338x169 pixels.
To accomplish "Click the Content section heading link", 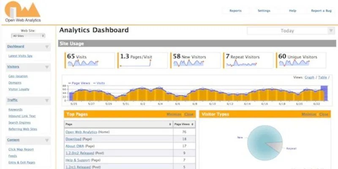I will (14, 140).
